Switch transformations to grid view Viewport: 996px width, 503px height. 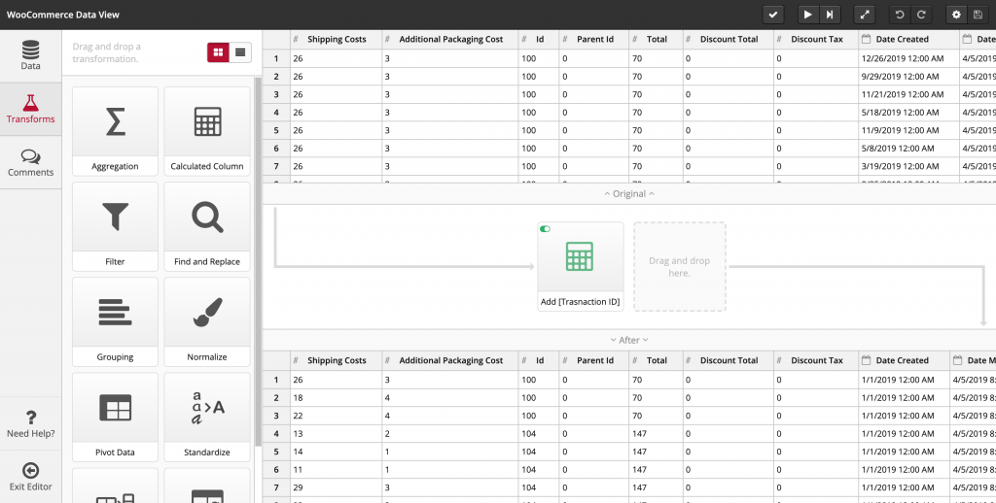coord(218,52)
